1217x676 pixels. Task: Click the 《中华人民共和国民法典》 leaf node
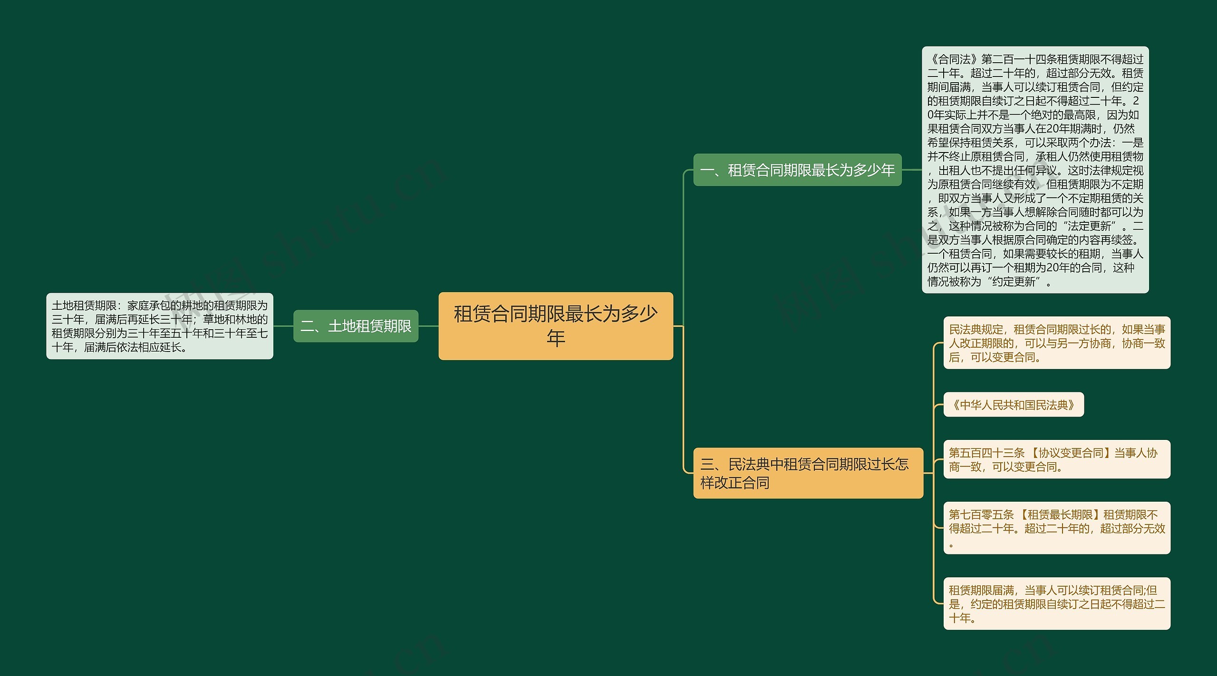[1013, 405]
